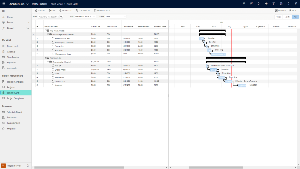Switch timeline scale to Month

(x=287, y=17)
